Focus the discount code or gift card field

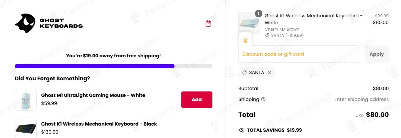299,54
